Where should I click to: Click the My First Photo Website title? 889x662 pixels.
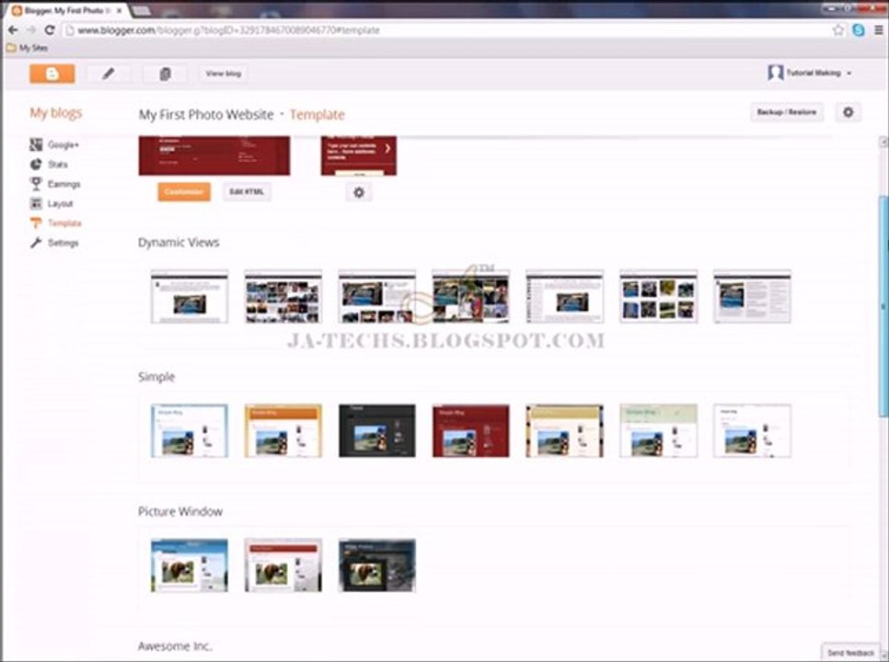coord(206,114)
